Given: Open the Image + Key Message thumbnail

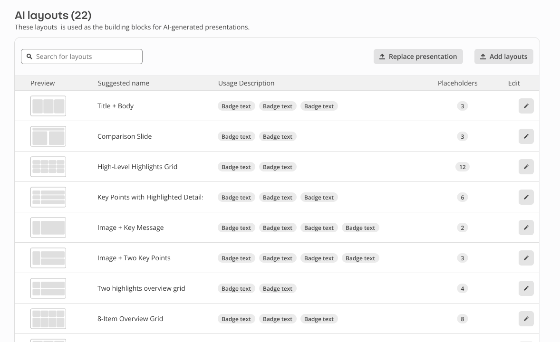Looking at the screenshot, I should [x=48, y=228].
